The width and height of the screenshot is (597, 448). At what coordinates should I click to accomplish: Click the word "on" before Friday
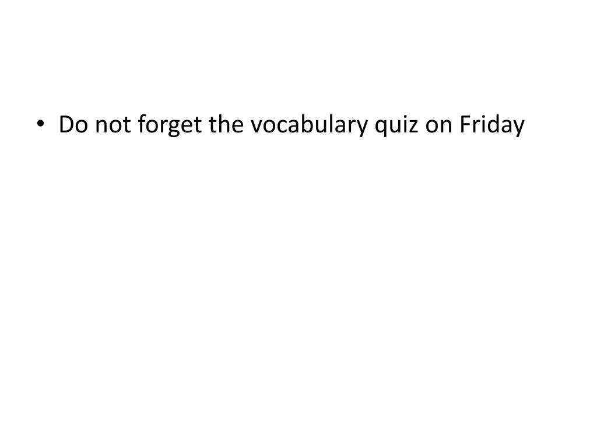pyautogui.click(x=438, y=127)
